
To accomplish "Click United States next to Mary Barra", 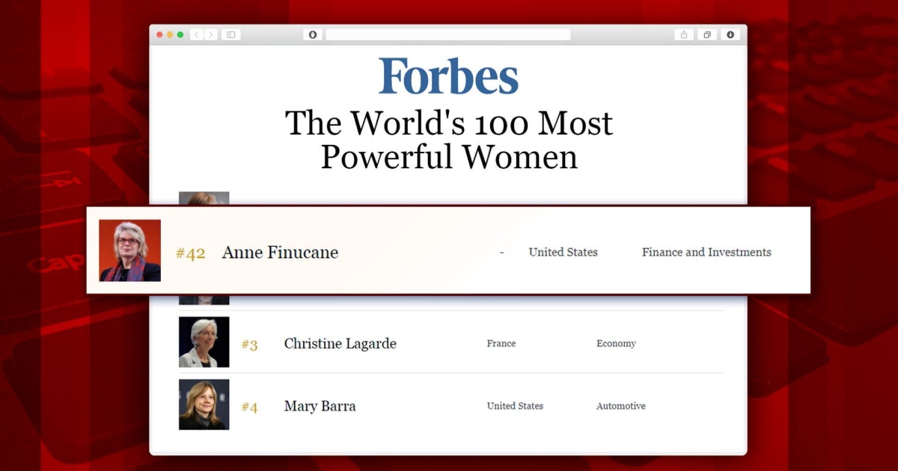I will coord(515,405).
